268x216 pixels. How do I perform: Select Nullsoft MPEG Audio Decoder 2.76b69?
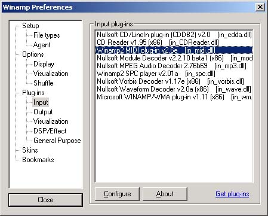pos(174,66)
